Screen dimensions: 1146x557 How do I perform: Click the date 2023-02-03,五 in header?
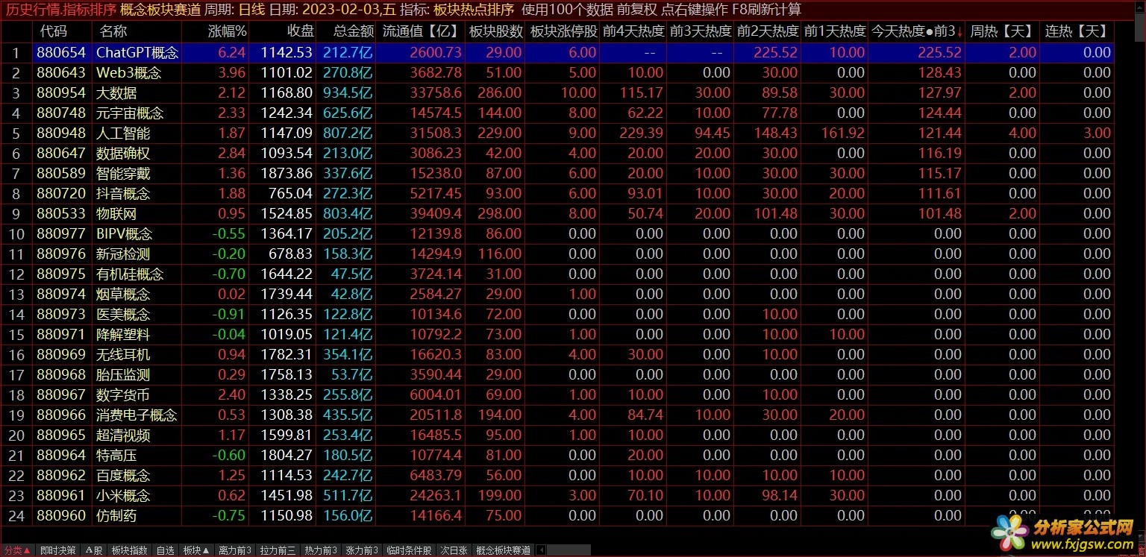[349, 10]
